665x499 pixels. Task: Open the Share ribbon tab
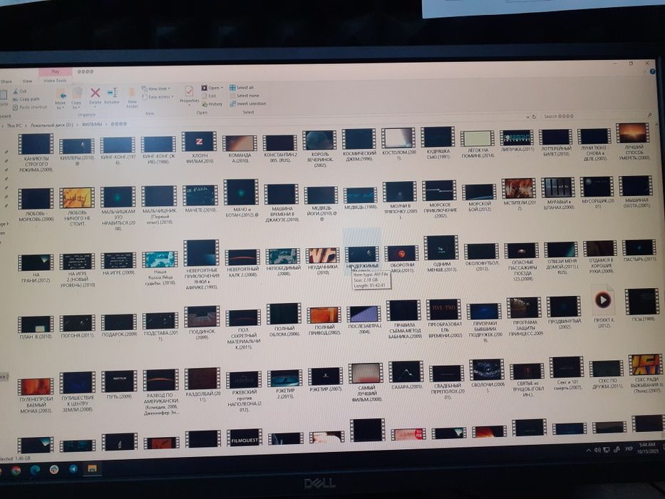(x=6, y=81)
